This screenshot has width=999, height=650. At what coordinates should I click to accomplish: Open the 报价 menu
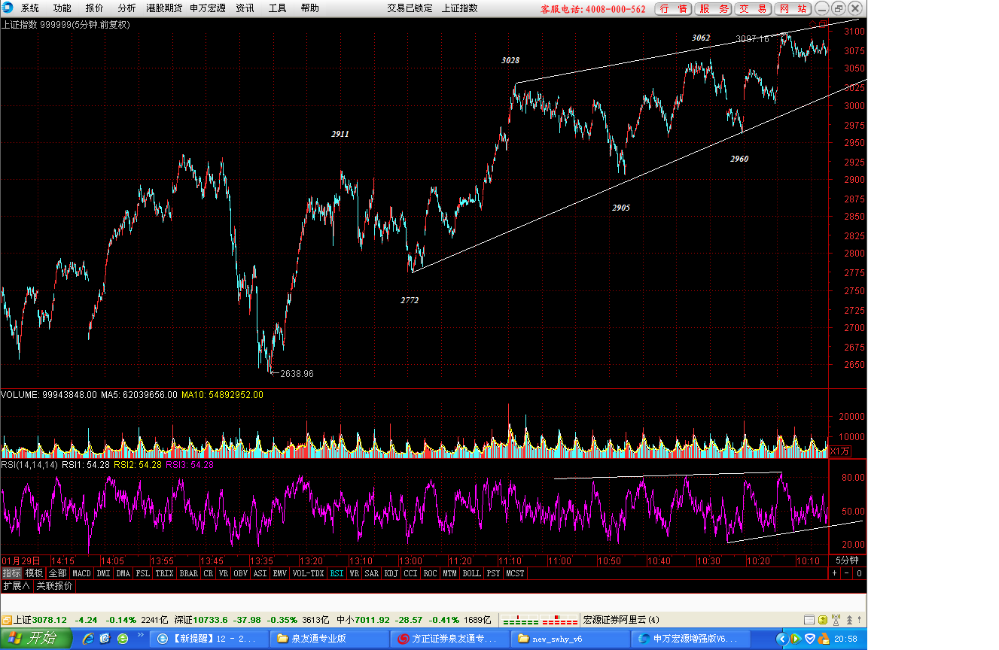pos(95,8)
